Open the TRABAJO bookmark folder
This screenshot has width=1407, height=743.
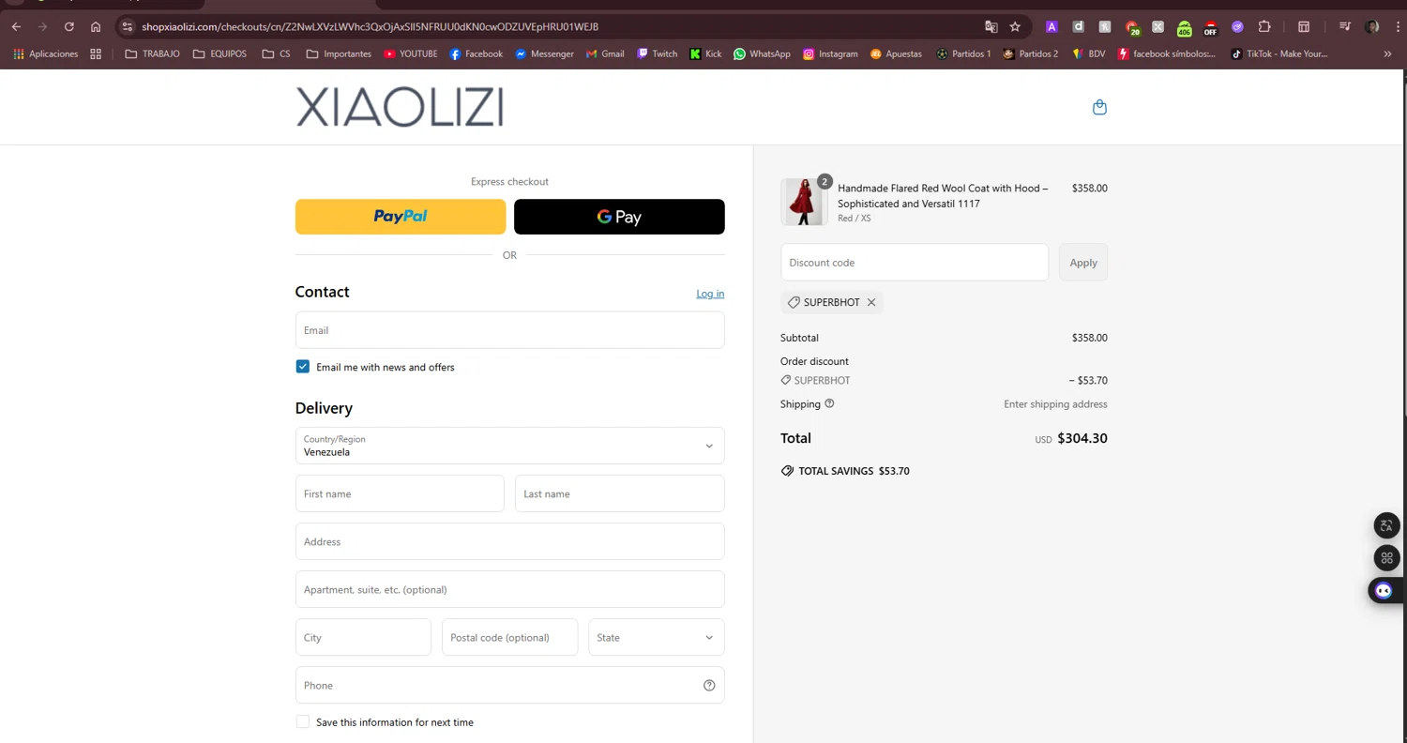tap(152, 54)
